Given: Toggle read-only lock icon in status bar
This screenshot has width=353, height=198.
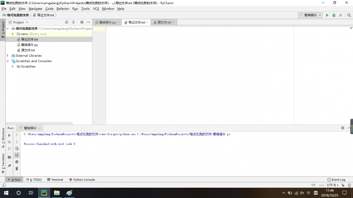Looking at the screenshot, I should point(343,185).
